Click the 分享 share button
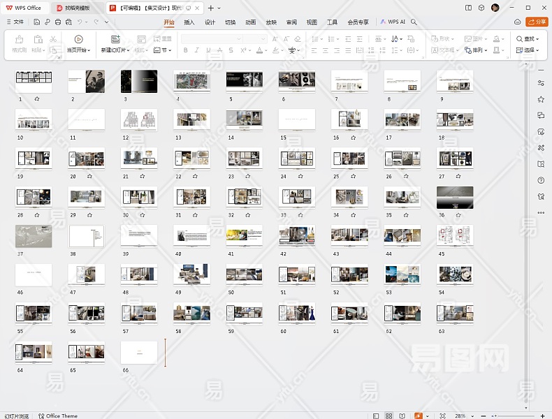This screenshot has height=419, width=552. click(537, 22)
